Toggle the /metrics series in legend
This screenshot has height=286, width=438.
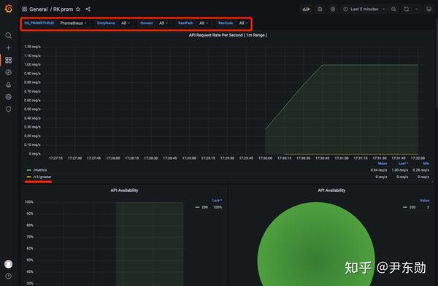click(x=40, y=170)
